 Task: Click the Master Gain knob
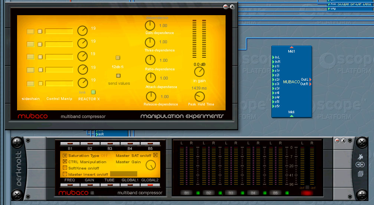151,165
